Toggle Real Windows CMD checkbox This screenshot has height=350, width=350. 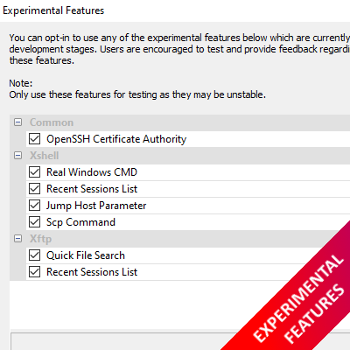coord(34,172)
